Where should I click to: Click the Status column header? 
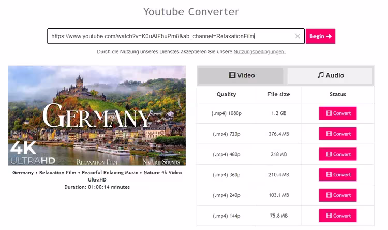tap(337, 94)
